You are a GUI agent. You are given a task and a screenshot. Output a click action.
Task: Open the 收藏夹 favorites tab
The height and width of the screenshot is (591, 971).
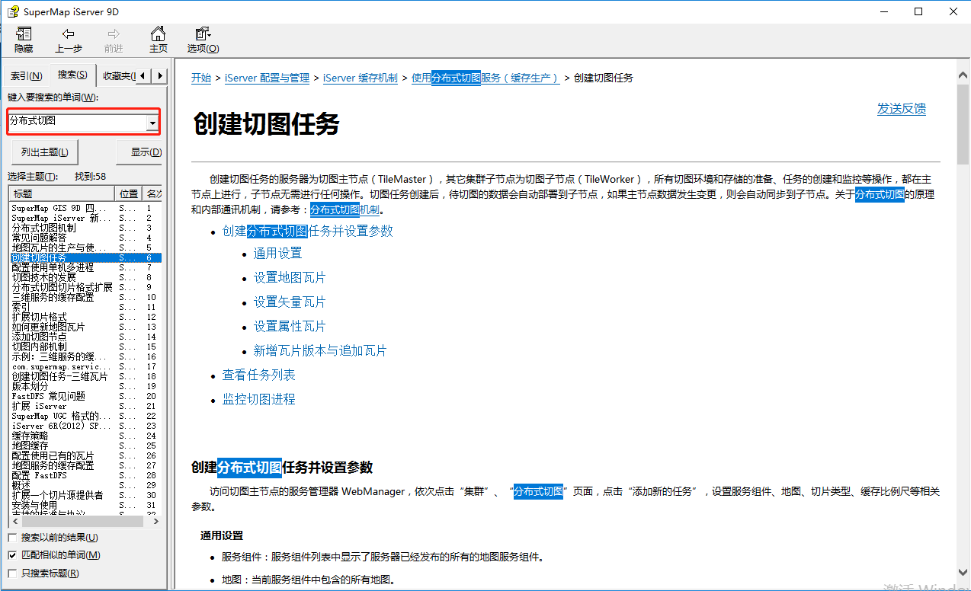[x=119, y=76]
